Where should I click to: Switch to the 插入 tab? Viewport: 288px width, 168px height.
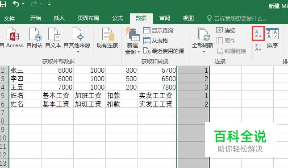pos(59,18)
